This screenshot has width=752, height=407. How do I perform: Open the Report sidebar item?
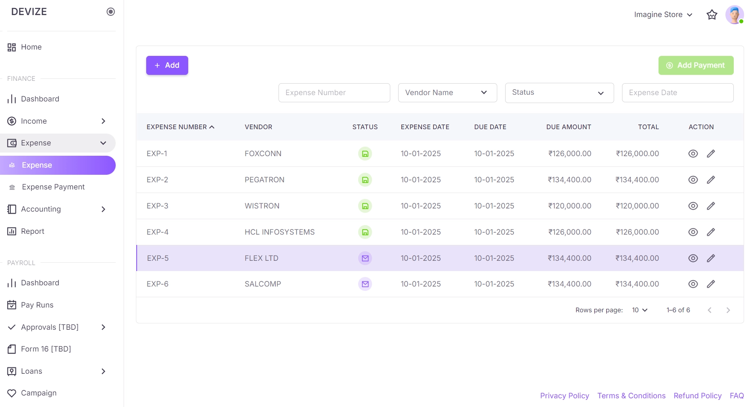pos(58,231)
